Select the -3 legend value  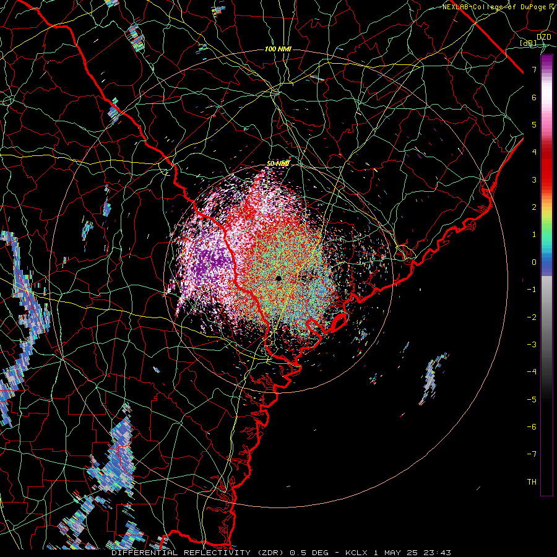click(532, 345)
